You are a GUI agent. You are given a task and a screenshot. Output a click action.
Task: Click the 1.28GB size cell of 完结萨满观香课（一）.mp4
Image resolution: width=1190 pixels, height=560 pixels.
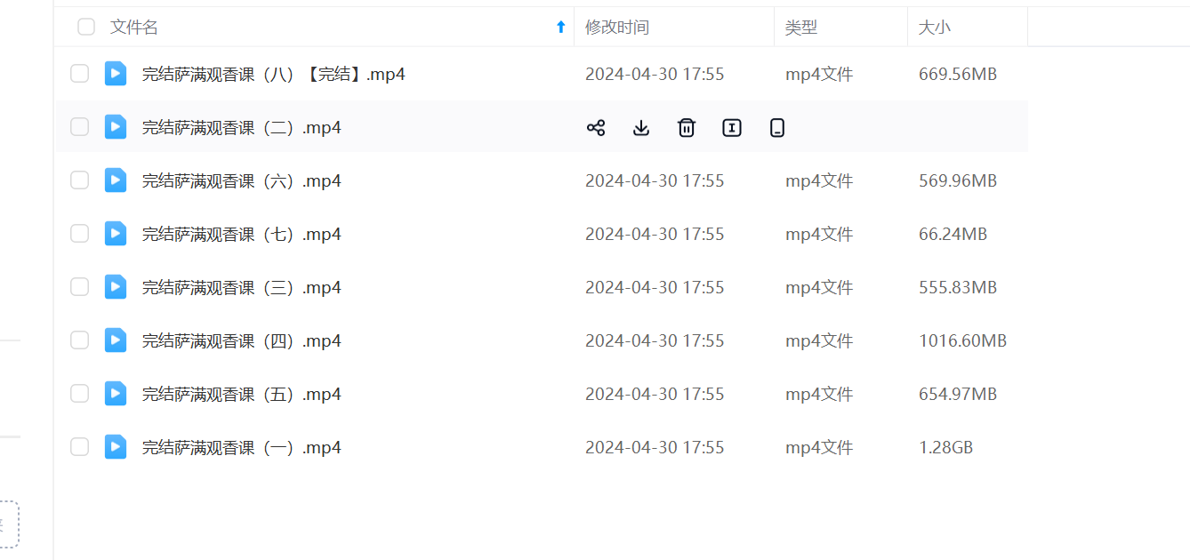(x=945, y=447)
